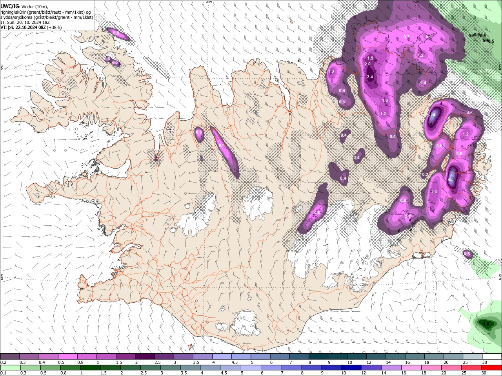This screenshot has height=376, width=502.
Task: Click the 'rigning/skúrir' legend description line
Action: pyautogui.click(x=45, y=13)
